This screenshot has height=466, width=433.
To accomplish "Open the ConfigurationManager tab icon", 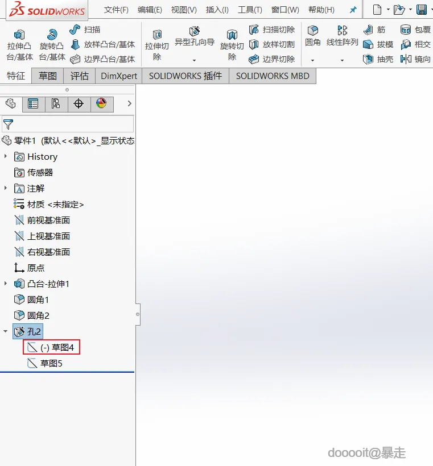I will coord(56,104).
